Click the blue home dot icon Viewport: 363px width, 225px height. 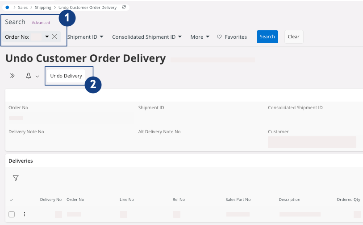tap(7, 8)
